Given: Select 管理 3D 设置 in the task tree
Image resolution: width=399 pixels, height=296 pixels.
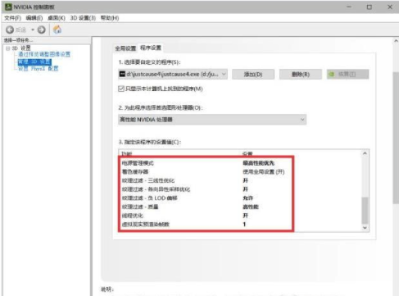Looking at the screenshot, I should point(34,61).
